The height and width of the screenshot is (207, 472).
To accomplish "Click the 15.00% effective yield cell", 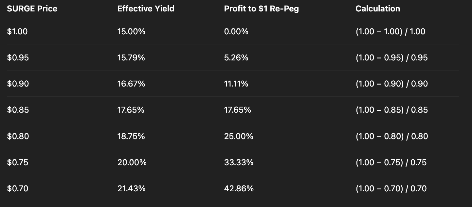I will click(x=131, y=32).
